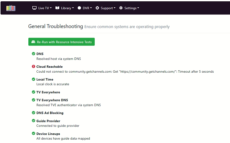The height and width of the screenshot is (143, 230).
Task: Click the Cloud Reachable test heading
Action: 49,67
